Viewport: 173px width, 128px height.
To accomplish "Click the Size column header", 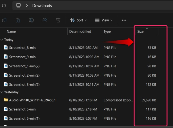I will [140, 31].
